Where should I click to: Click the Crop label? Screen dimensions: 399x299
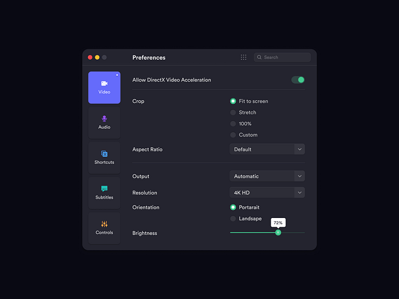138,101
